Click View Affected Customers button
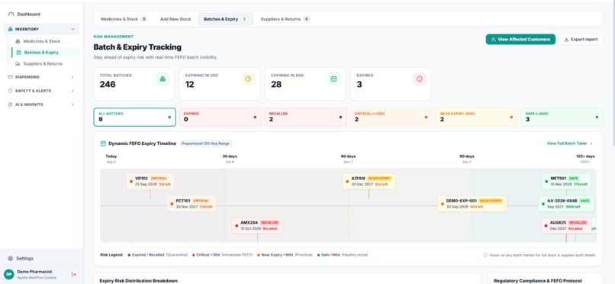The image size is (615, 284). click(520, 39)
